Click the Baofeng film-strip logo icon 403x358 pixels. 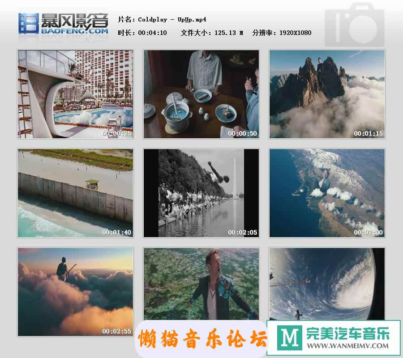click(28, 23)
